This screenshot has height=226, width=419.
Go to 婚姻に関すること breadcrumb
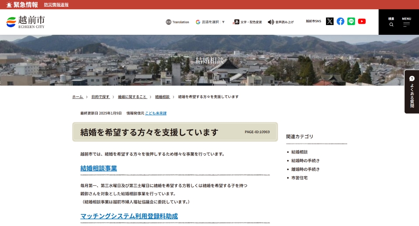pyautogui.click(x=132, y=97)
